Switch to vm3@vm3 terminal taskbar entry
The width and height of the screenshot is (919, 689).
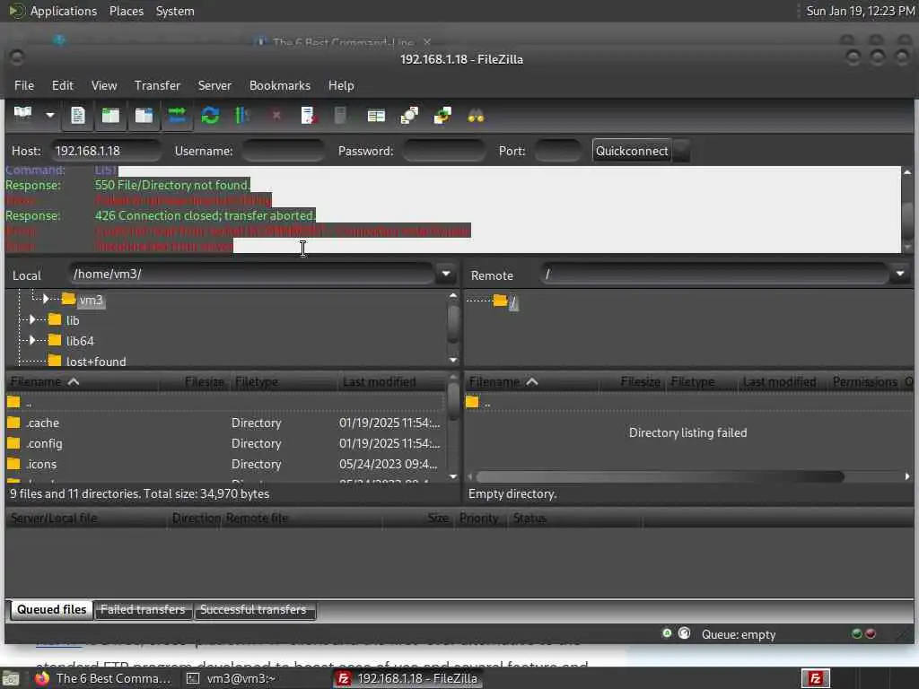232,678
